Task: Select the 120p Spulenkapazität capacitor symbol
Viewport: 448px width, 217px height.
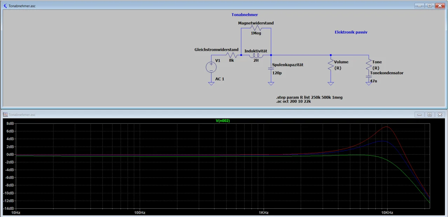Action: click(271, 69)
